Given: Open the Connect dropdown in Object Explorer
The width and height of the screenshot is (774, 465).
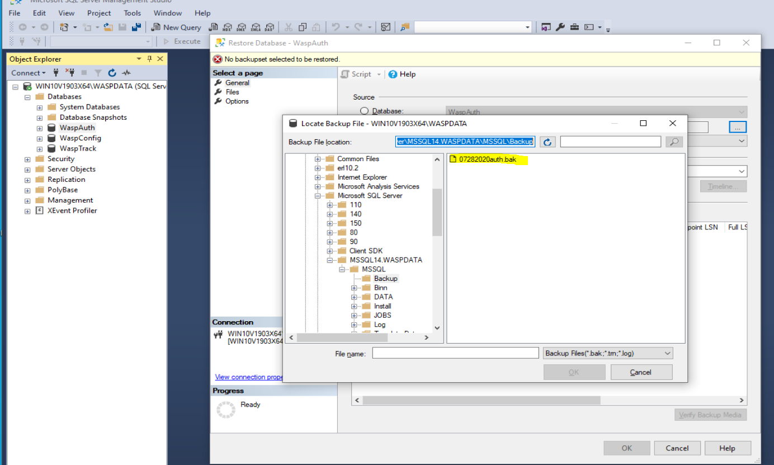Looking at the screenshot, I should (29, 73).
